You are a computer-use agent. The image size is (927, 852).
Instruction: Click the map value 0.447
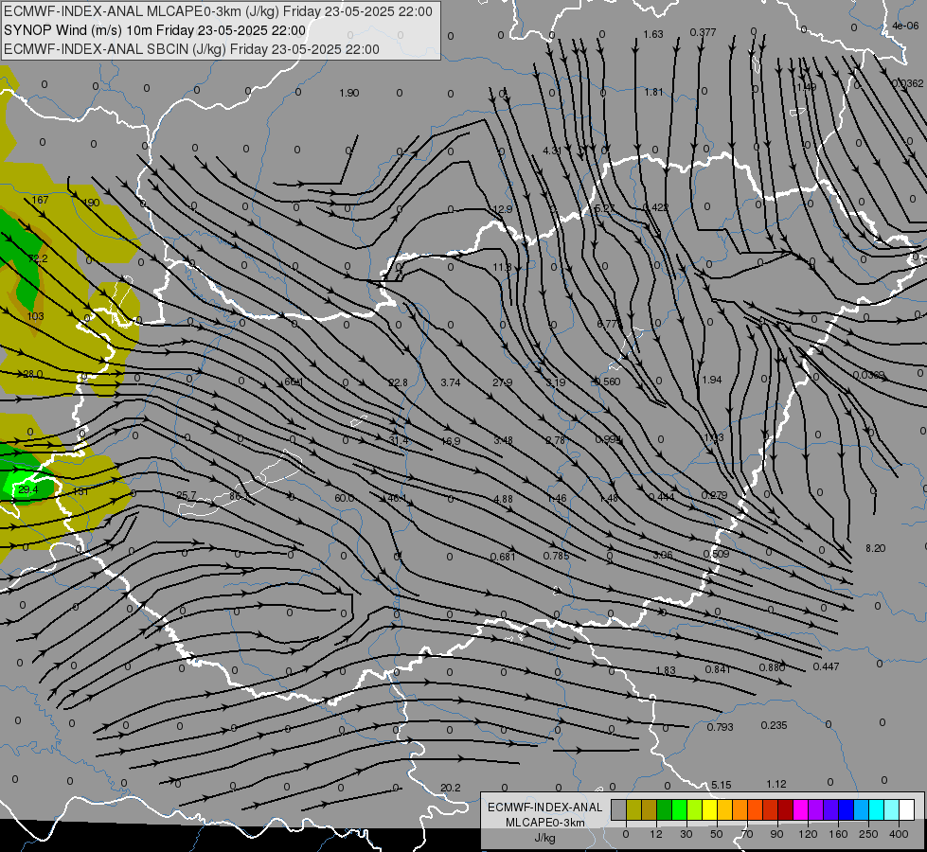coord(826,666)
